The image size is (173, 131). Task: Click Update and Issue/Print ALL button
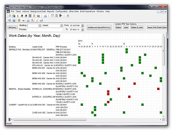[x=99, y=27]
